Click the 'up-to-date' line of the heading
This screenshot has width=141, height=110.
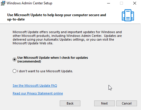coord(16,19)
